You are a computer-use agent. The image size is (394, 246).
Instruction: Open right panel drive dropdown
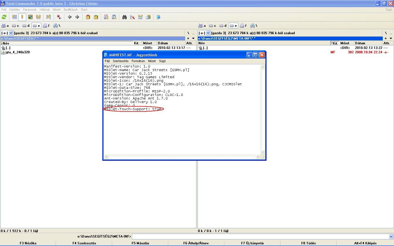coord(208,33)
